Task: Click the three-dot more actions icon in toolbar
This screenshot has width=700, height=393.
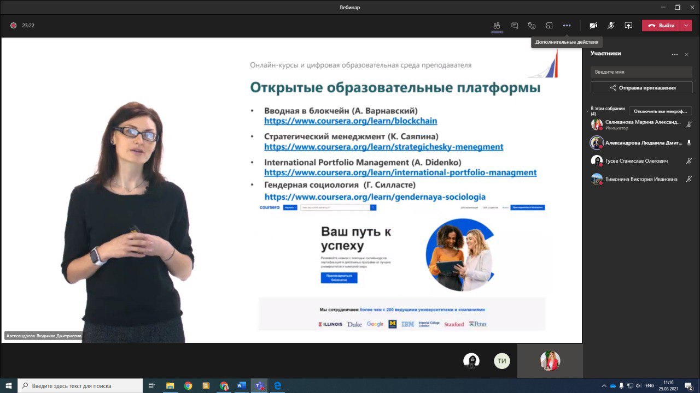Action: 567,26
